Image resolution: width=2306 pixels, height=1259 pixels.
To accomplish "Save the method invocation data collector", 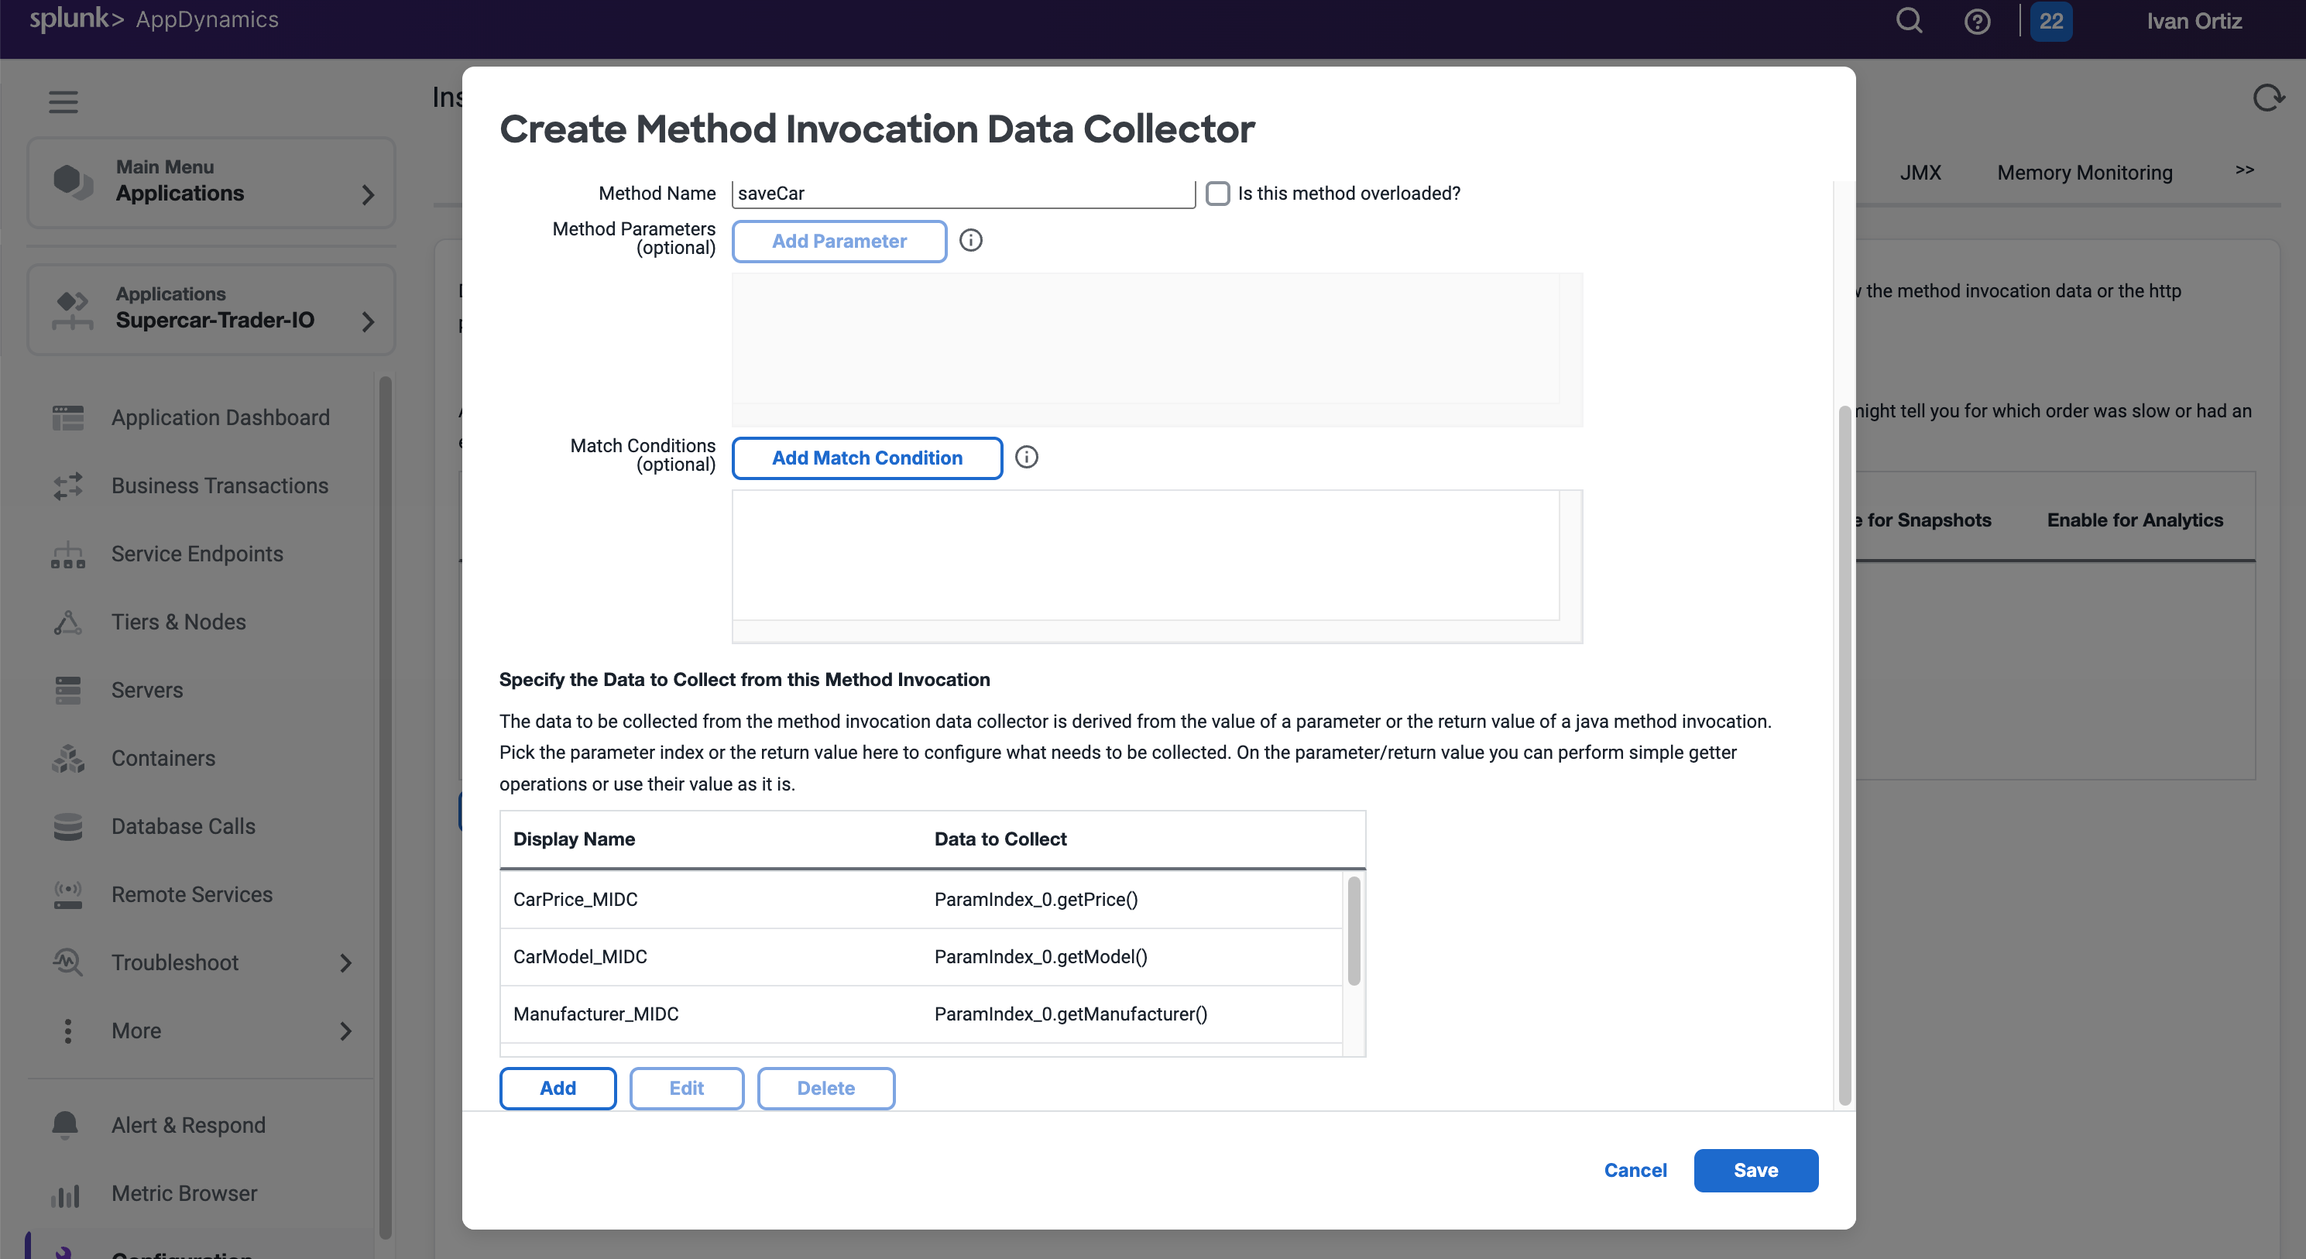I will click(1755, 1169).
